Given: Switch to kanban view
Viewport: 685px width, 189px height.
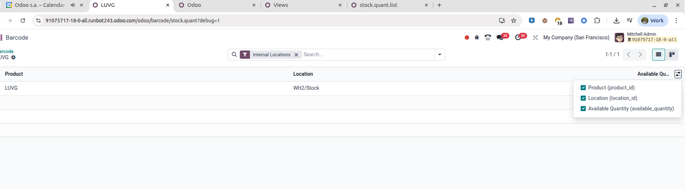Looking at the screenshot, I should tap(672, 54).
